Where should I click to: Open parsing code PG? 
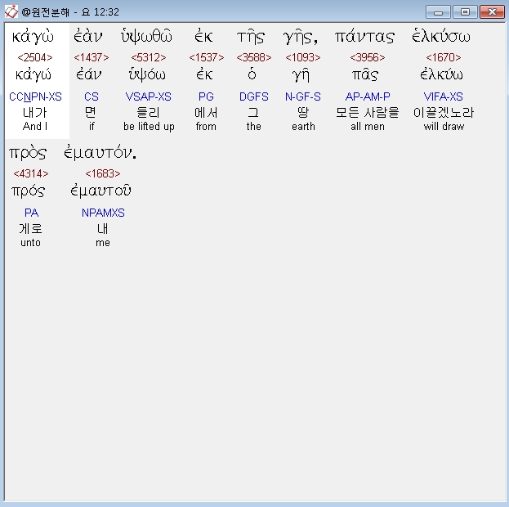click(x=206, y=96)
